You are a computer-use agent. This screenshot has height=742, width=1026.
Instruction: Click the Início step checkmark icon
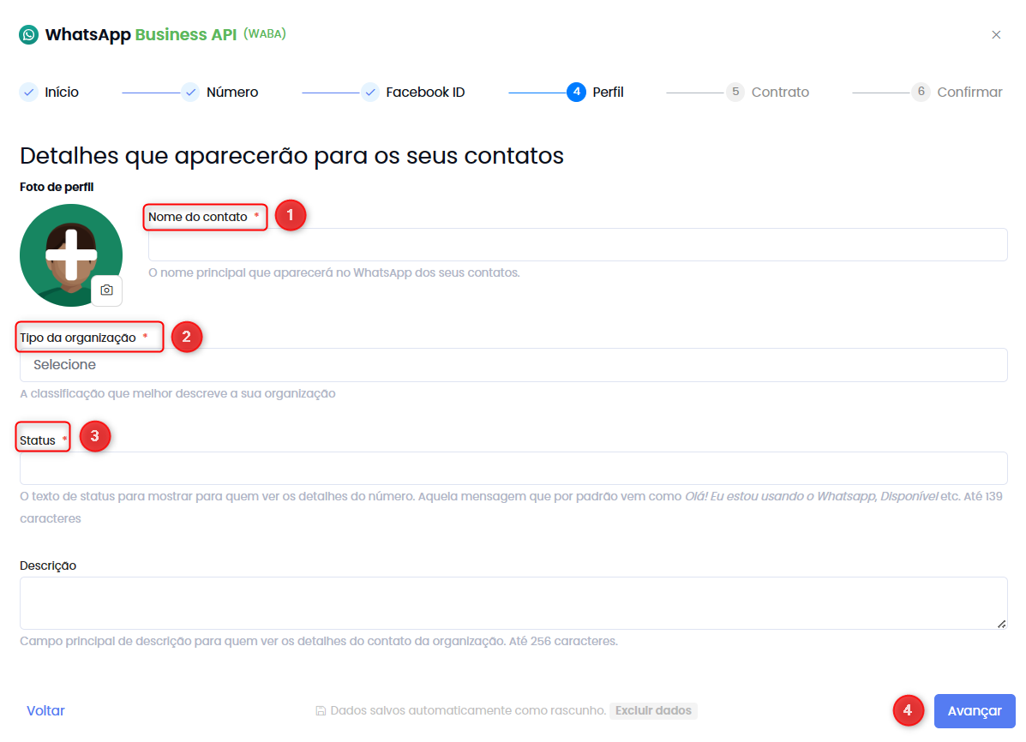point(29,92)
